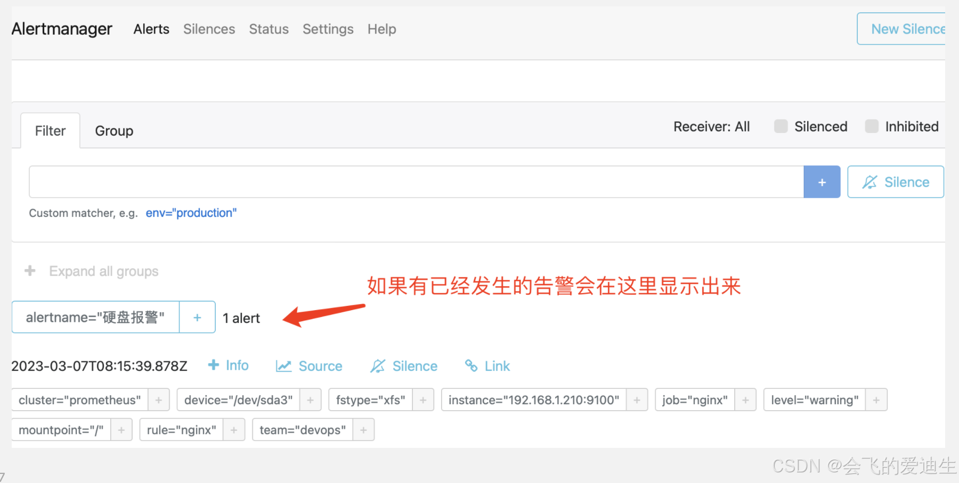Screen dimensions: 959x483
Task: Click the cluster="prometheus" label text
Action: [x=80, y=400]
